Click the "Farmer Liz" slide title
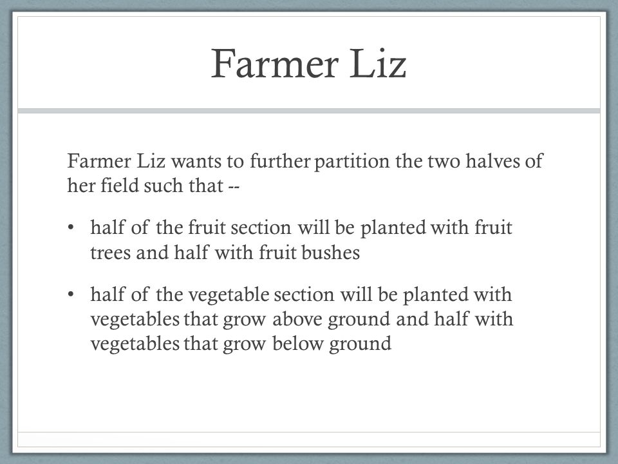Viewport: 618px width, 464px height. coord(308,64)
